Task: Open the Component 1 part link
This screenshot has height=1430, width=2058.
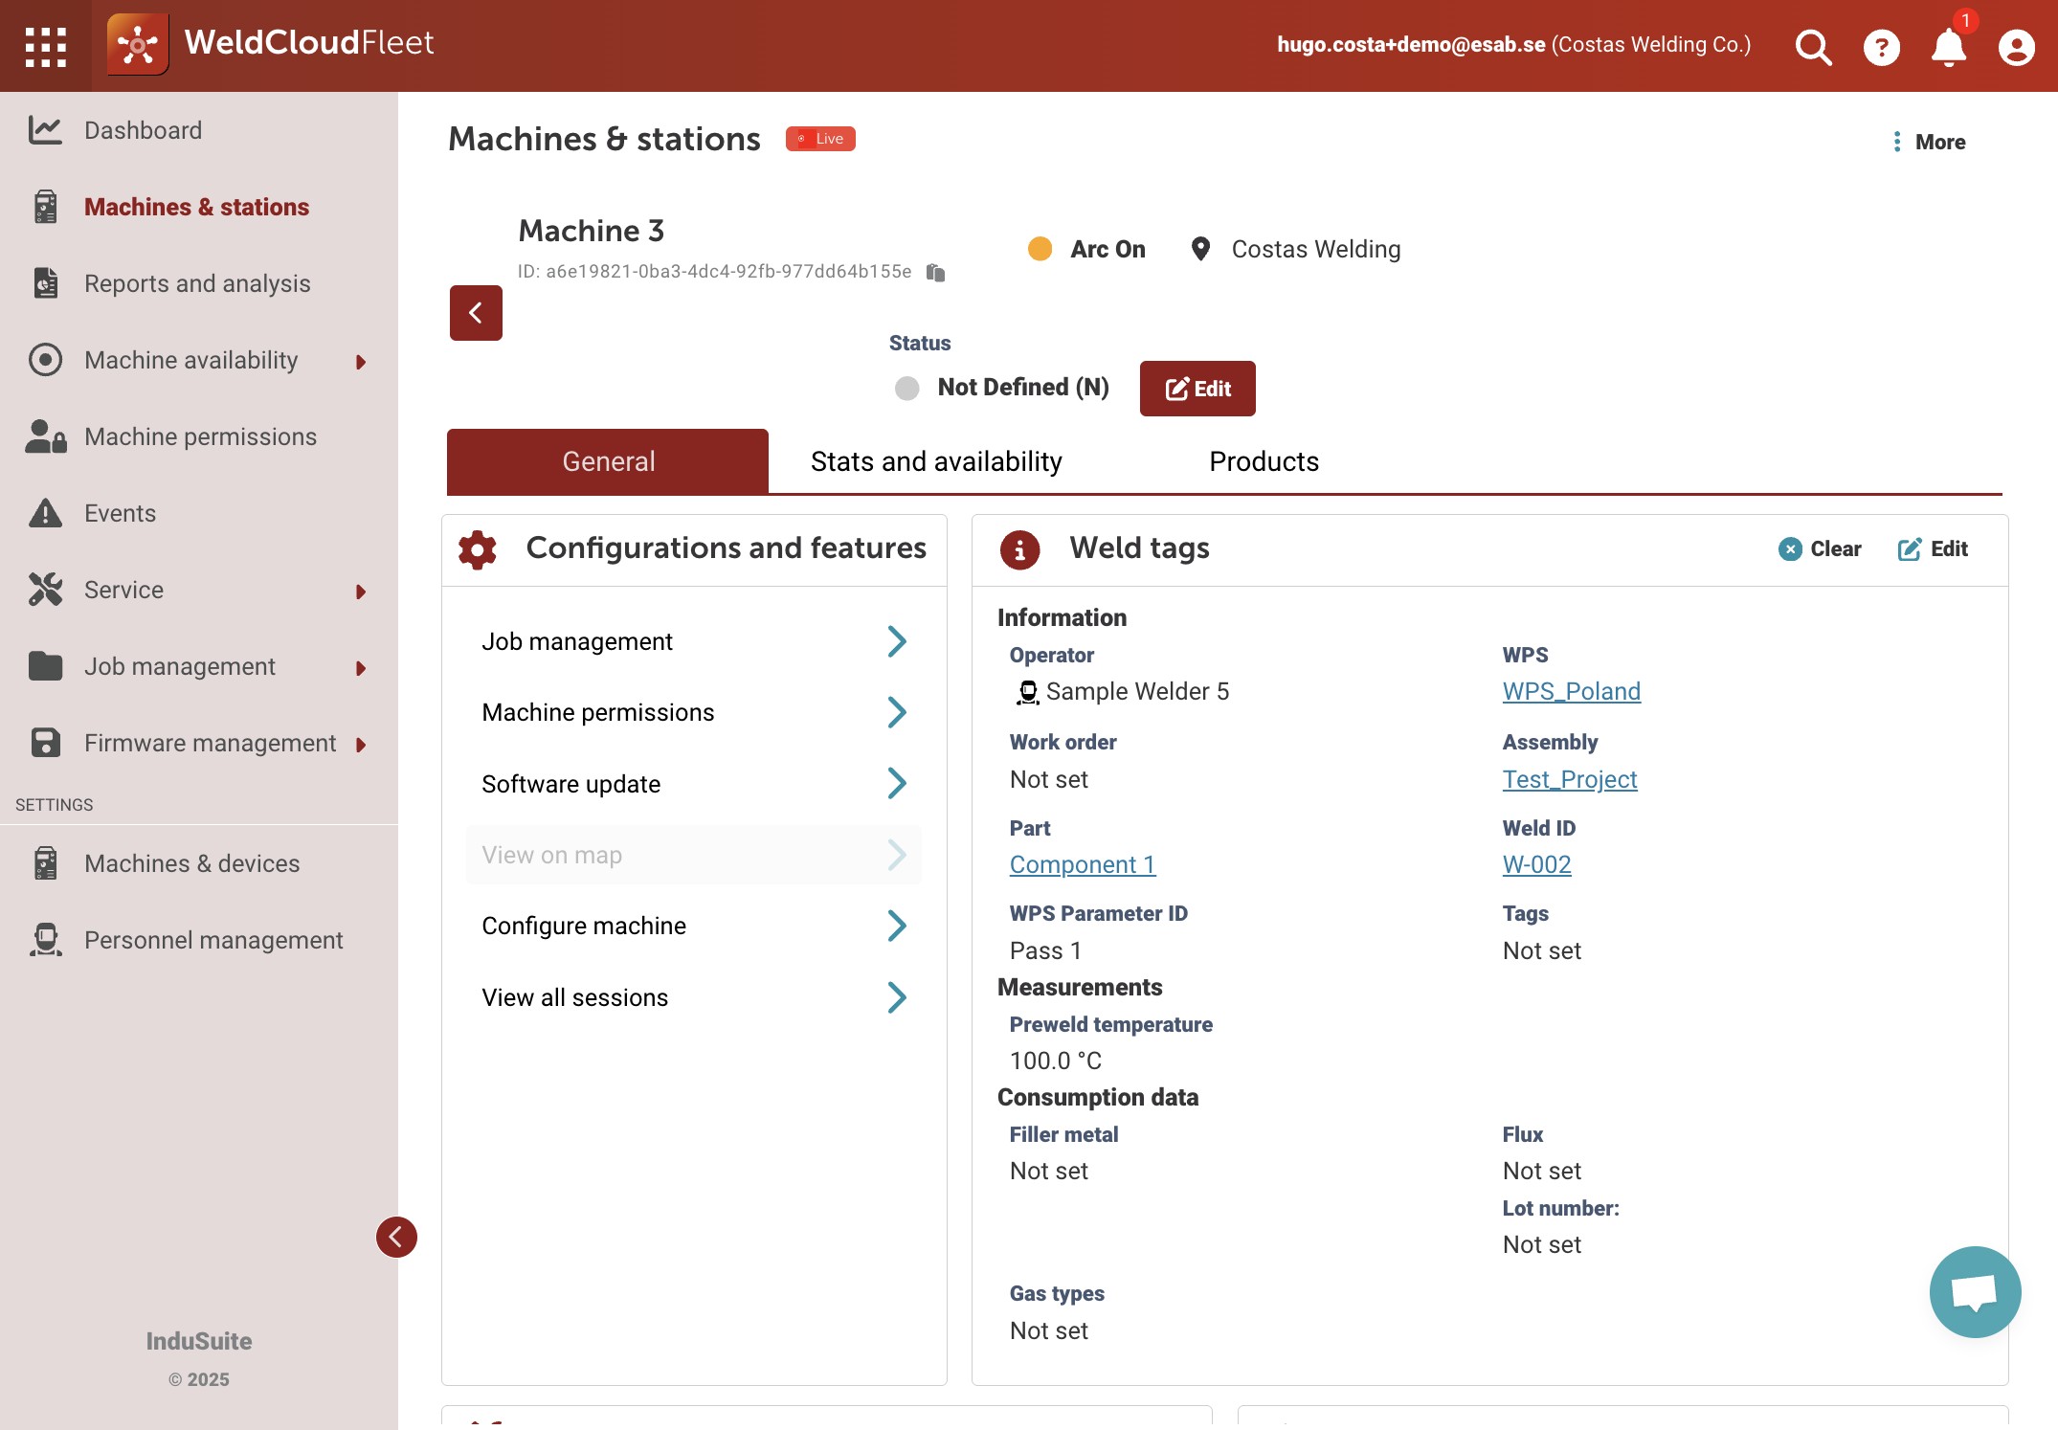Action: pos(1083,864)
